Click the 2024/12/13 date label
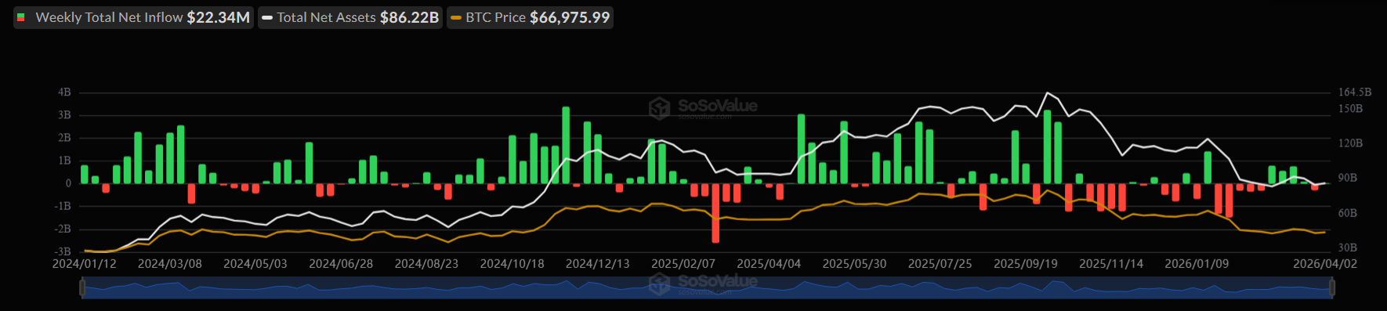This screenshot has height=311, width=1387. pos(598,264)
